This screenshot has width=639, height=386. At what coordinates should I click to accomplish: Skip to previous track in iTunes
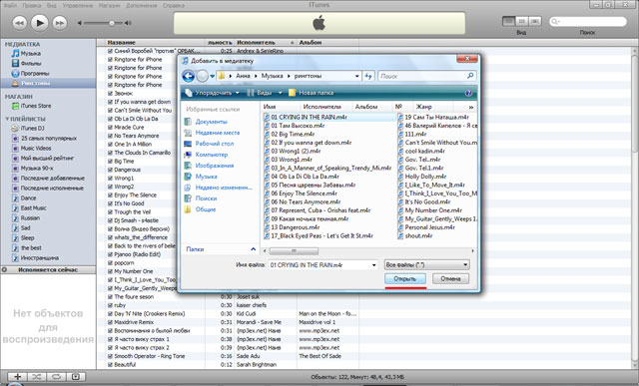point(19,23)
